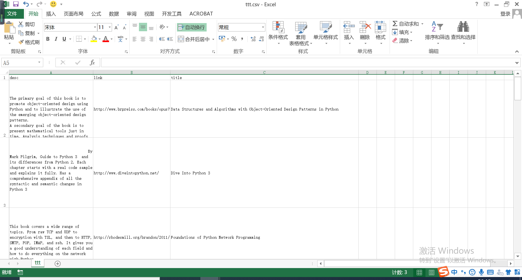Viewport: 522px width, 280px height.
Task: Click the Format Painter (格式刷) brush
Action: [21, 42]
